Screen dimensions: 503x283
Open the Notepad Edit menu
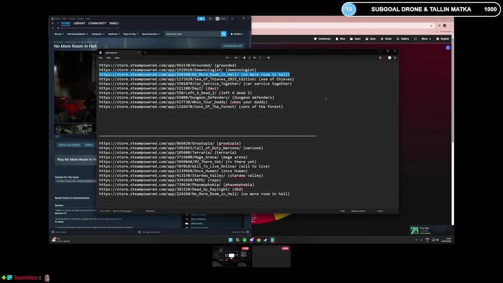point(108,58)
